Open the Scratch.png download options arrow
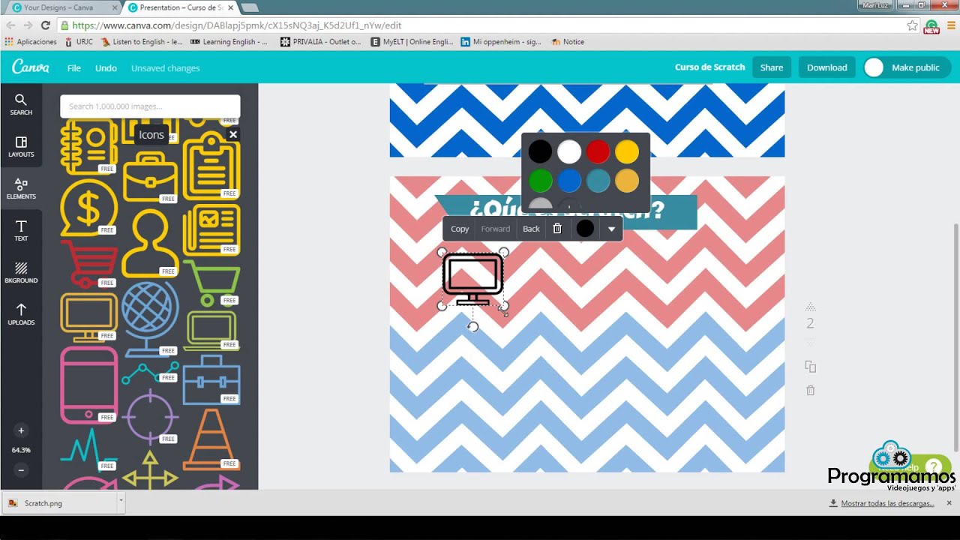 120,500
